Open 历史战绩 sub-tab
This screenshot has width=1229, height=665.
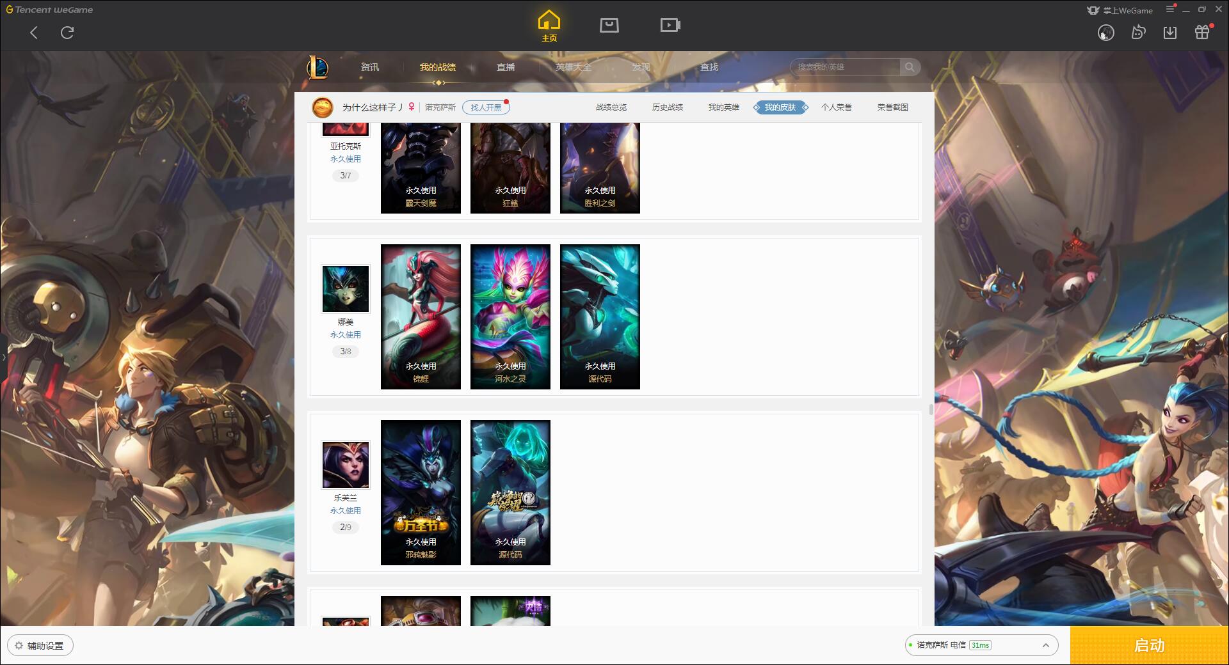(x=668, y=107)
